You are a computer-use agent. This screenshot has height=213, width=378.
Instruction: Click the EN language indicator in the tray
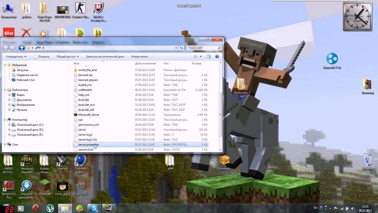click(x=315, y=208)
